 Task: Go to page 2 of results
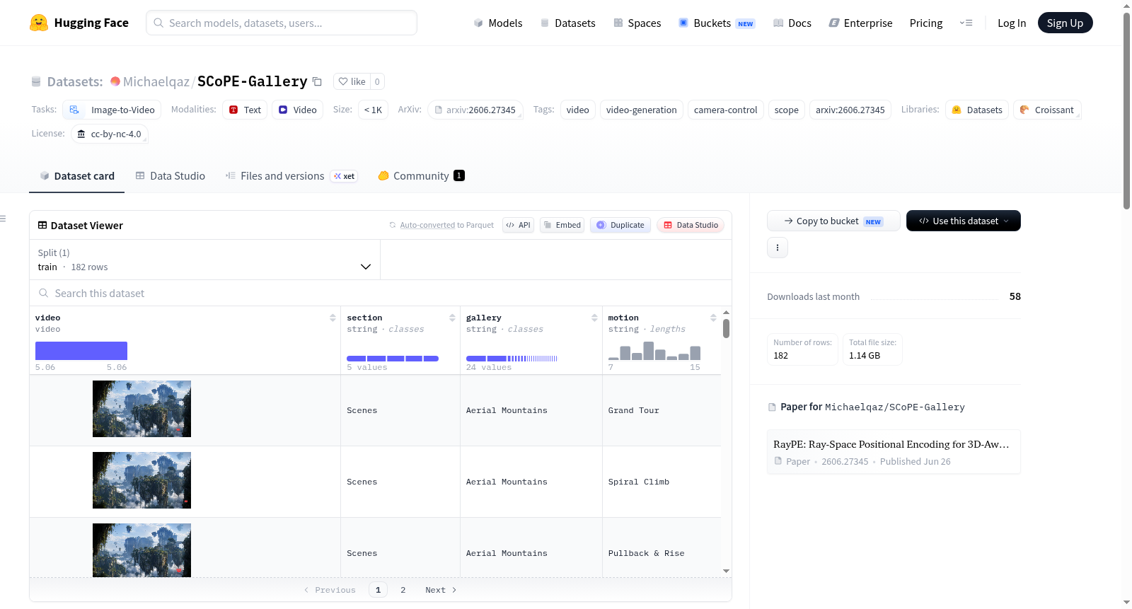tap(403, 590)
